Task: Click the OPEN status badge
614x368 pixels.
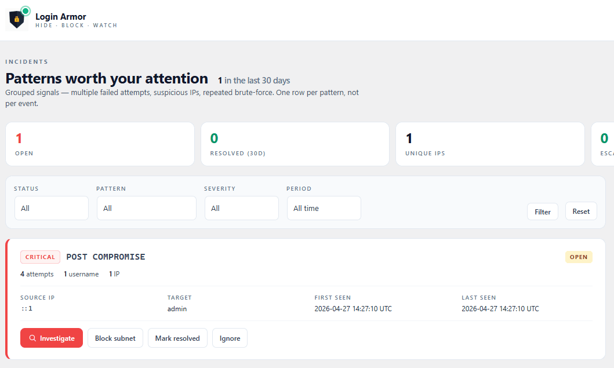Action: coord(579,257)
